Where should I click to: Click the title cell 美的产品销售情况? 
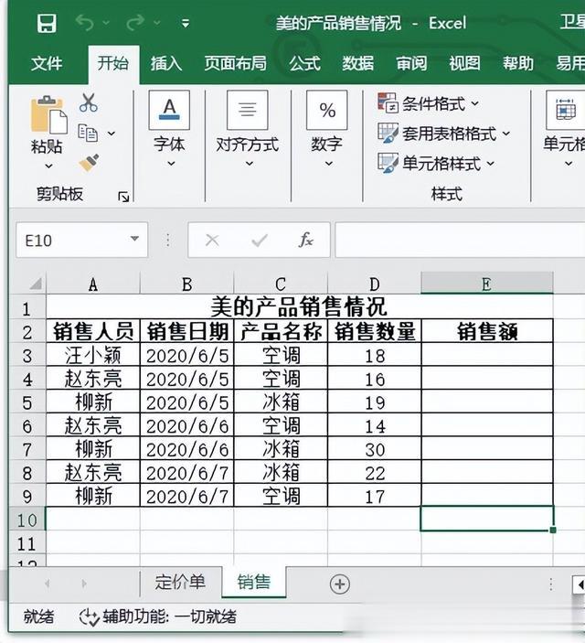tap(300, 306)
